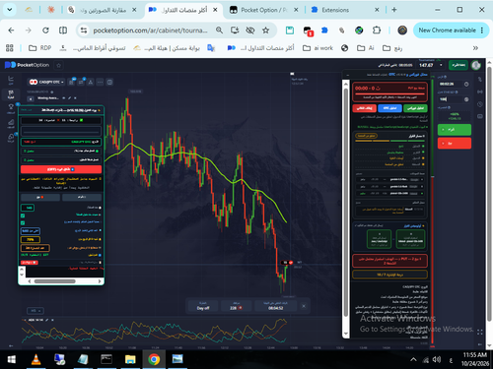The height and width of the screenshot is (369, 493).
Task: Click the red stop button in analyzer panel
Action: pyautogui.click(x=364, y=108)
